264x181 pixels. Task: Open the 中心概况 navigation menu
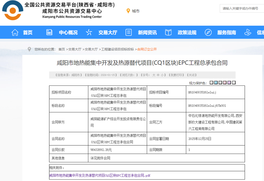68,33
